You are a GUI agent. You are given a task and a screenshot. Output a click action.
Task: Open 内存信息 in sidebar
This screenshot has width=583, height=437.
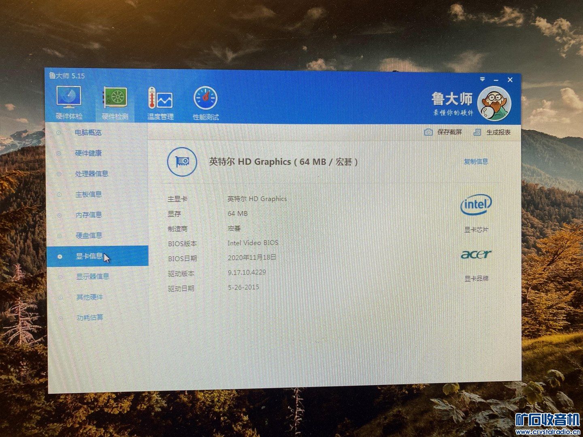(x=89, y=215)
